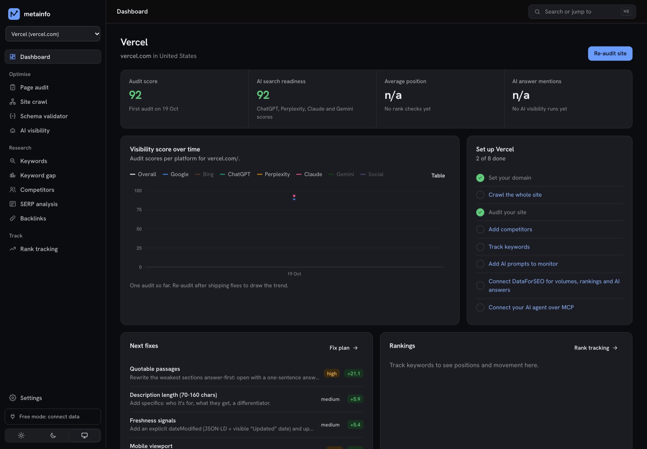Click the Rank tracking trend arrow icon
This screenshot has width=647, height=449.
point(13,249)
